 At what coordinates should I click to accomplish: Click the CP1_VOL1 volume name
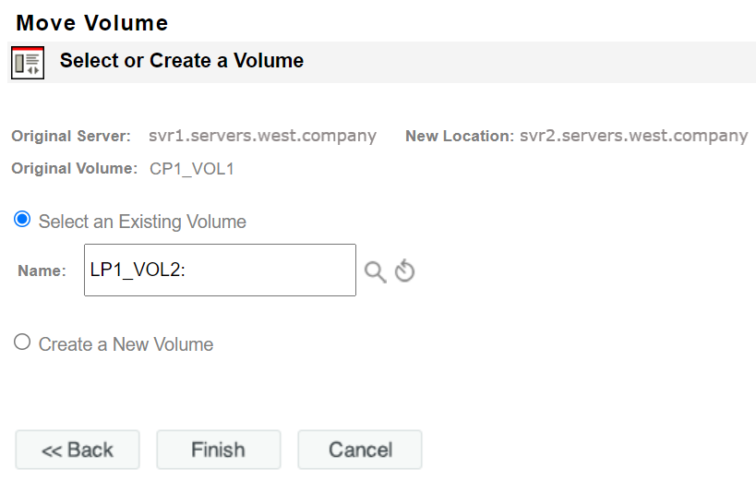[191, 169]
